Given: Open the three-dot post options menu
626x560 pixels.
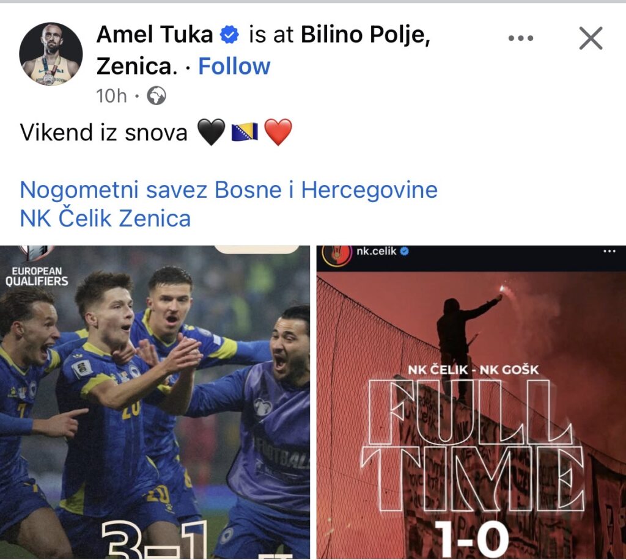Looking at the screenshot, I should [x=521, y=38].
